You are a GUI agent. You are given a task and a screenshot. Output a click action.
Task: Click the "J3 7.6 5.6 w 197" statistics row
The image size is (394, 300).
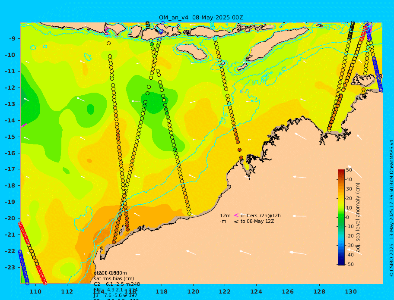116,296
